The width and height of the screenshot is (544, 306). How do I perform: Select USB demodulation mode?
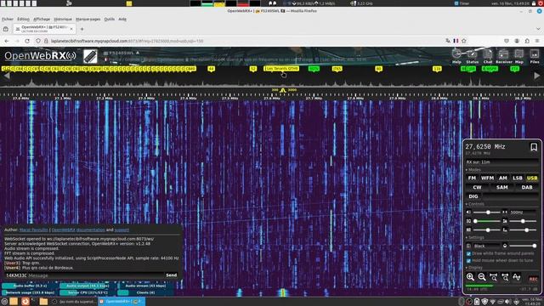pos(532,178)
